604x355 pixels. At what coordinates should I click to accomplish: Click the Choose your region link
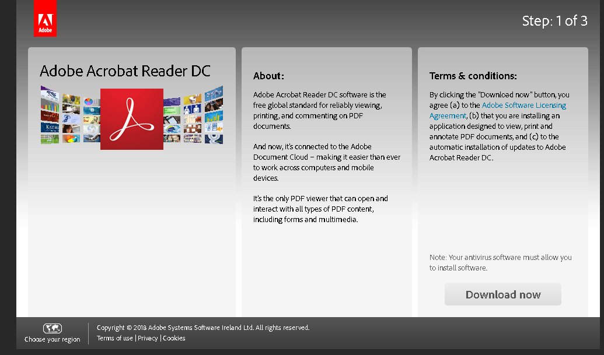[x=53, y=339]
